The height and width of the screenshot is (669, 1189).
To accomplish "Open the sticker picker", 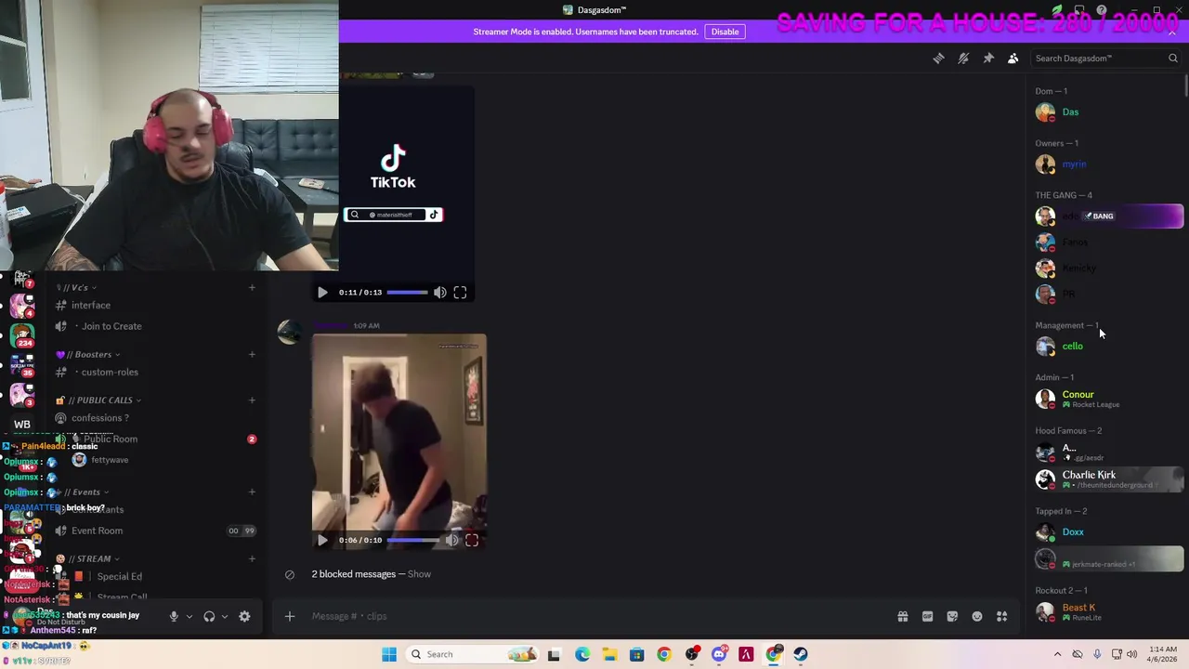I will click(x=952, y=616).
